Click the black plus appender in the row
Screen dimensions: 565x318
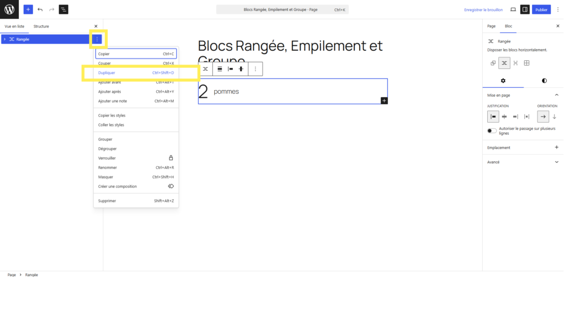point(384,100)
